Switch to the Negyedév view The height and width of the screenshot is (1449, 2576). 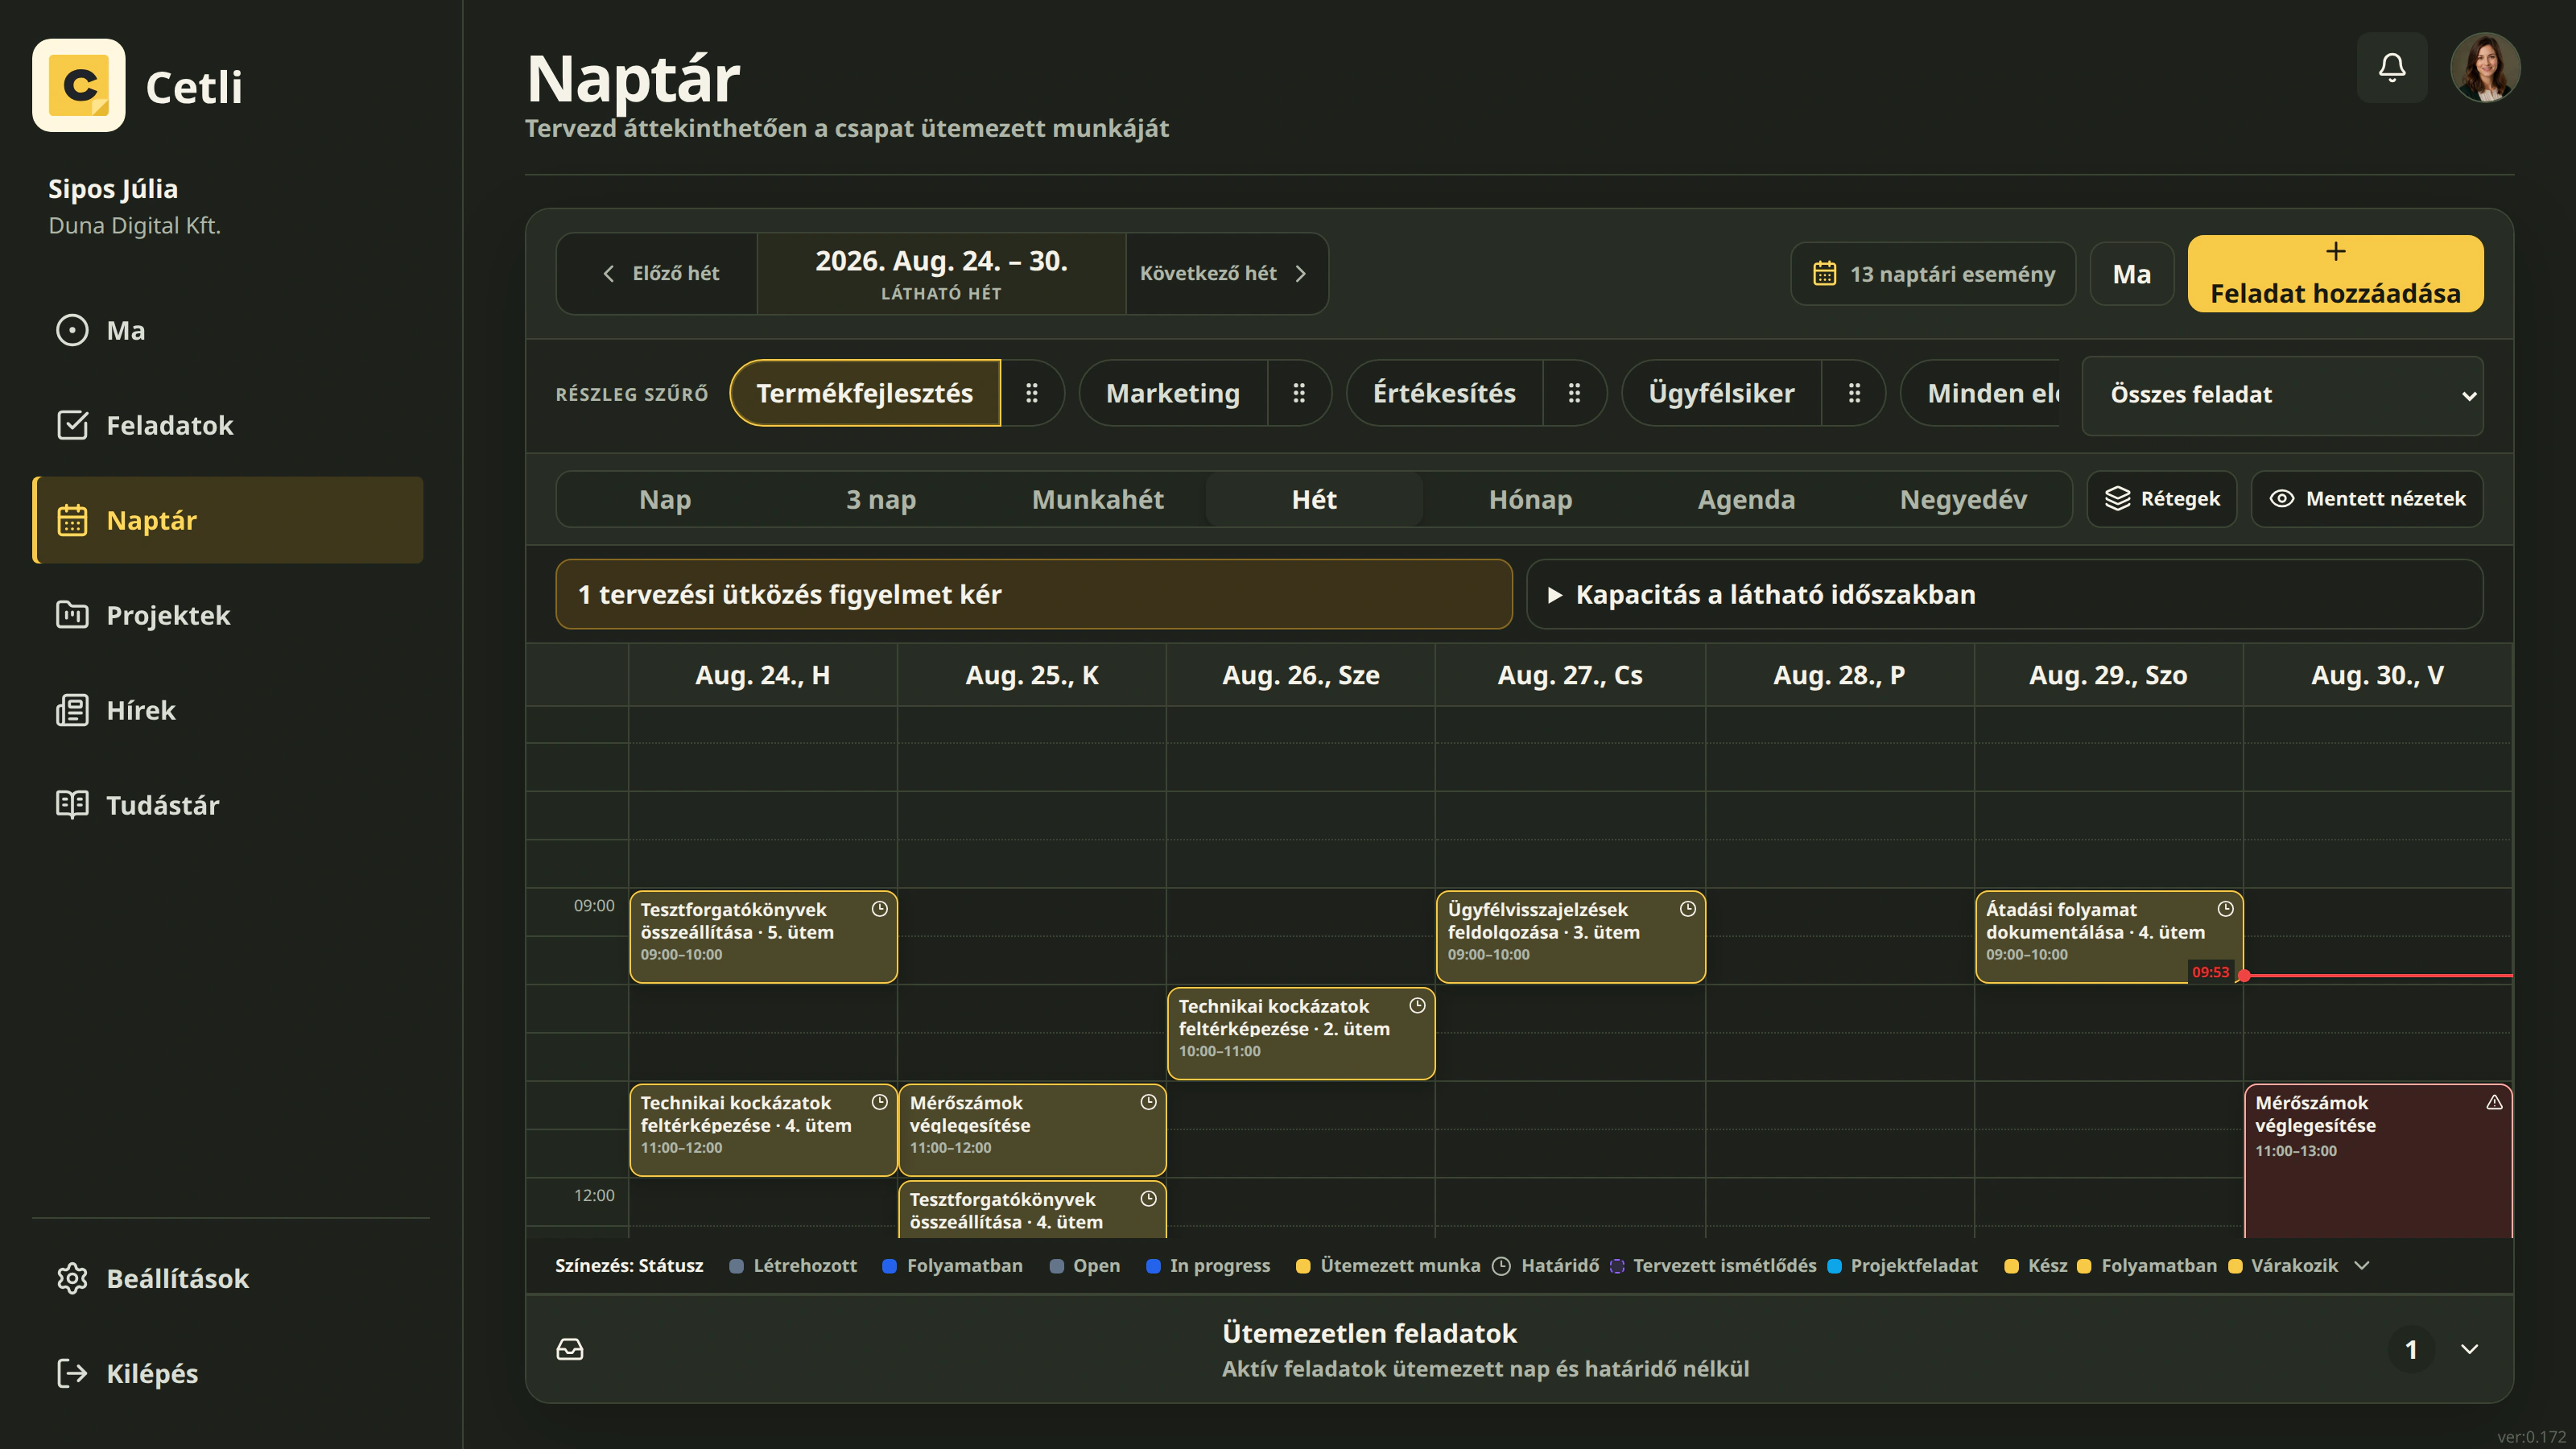point(1963,499)
